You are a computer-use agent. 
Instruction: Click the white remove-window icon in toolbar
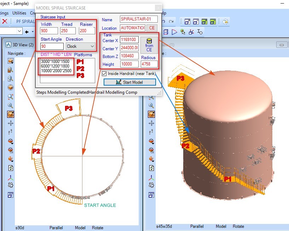click(196, 22)
